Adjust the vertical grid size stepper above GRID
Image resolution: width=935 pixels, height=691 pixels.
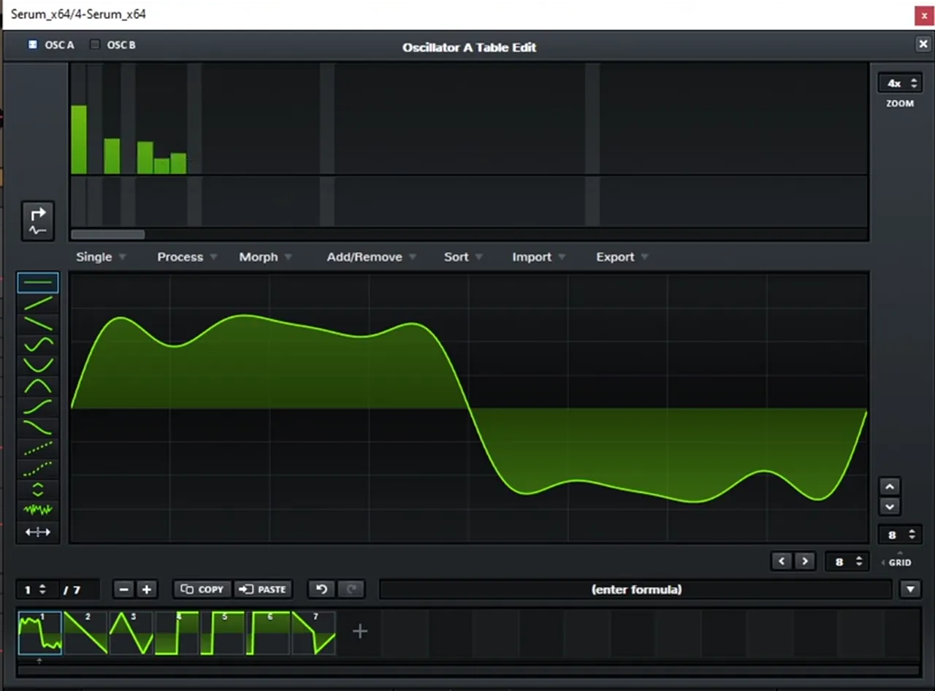click(x=900, y=535)
